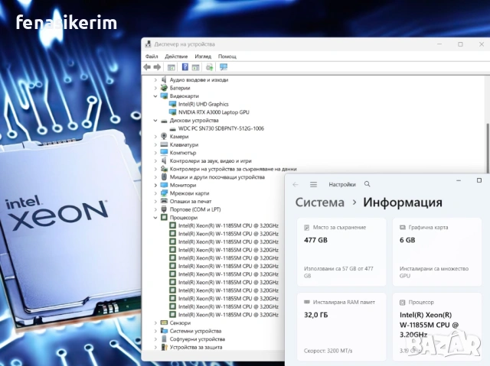Open the Файл menu
The width and height of the screenshot is (490, 366).
click(x=152, y=57)
